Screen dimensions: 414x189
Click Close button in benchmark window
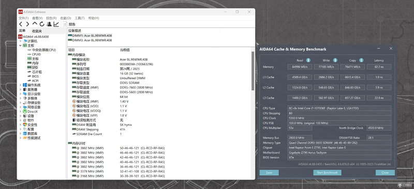pos(385,172)
